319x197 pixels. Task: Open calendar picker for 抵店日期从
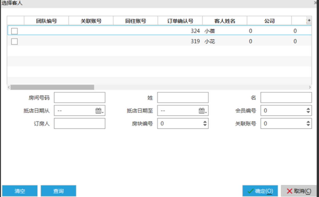click(x=99, y=111)
